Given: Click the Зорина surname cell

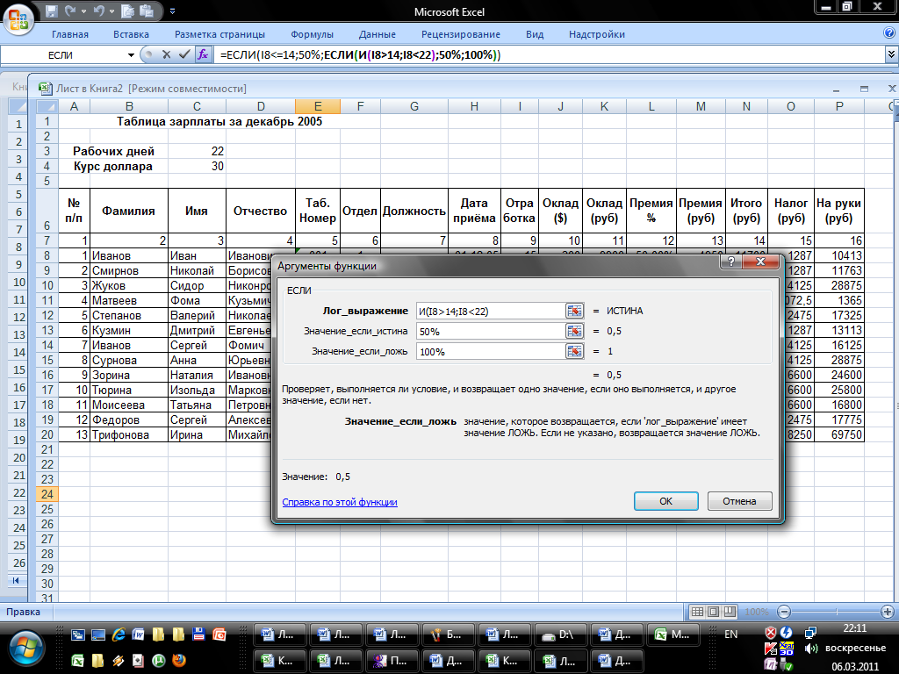Looking at the screenshot, I should tap(129, 375).
